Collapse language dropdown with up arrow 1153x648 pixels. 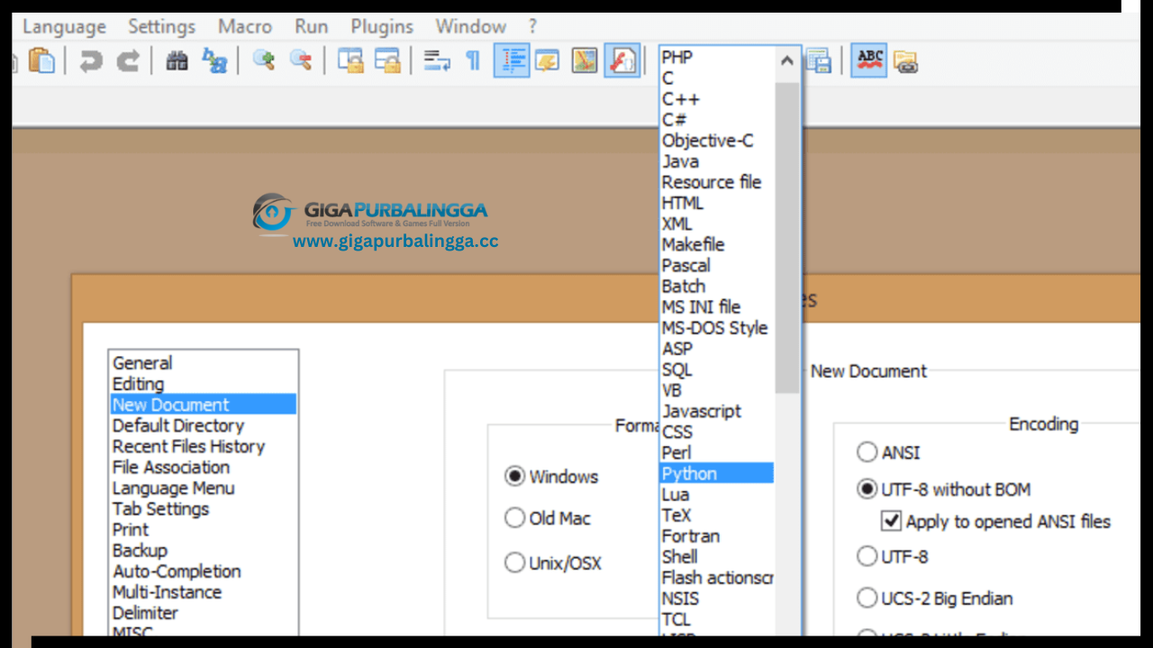pyautogui.click(x=786, y=61)
